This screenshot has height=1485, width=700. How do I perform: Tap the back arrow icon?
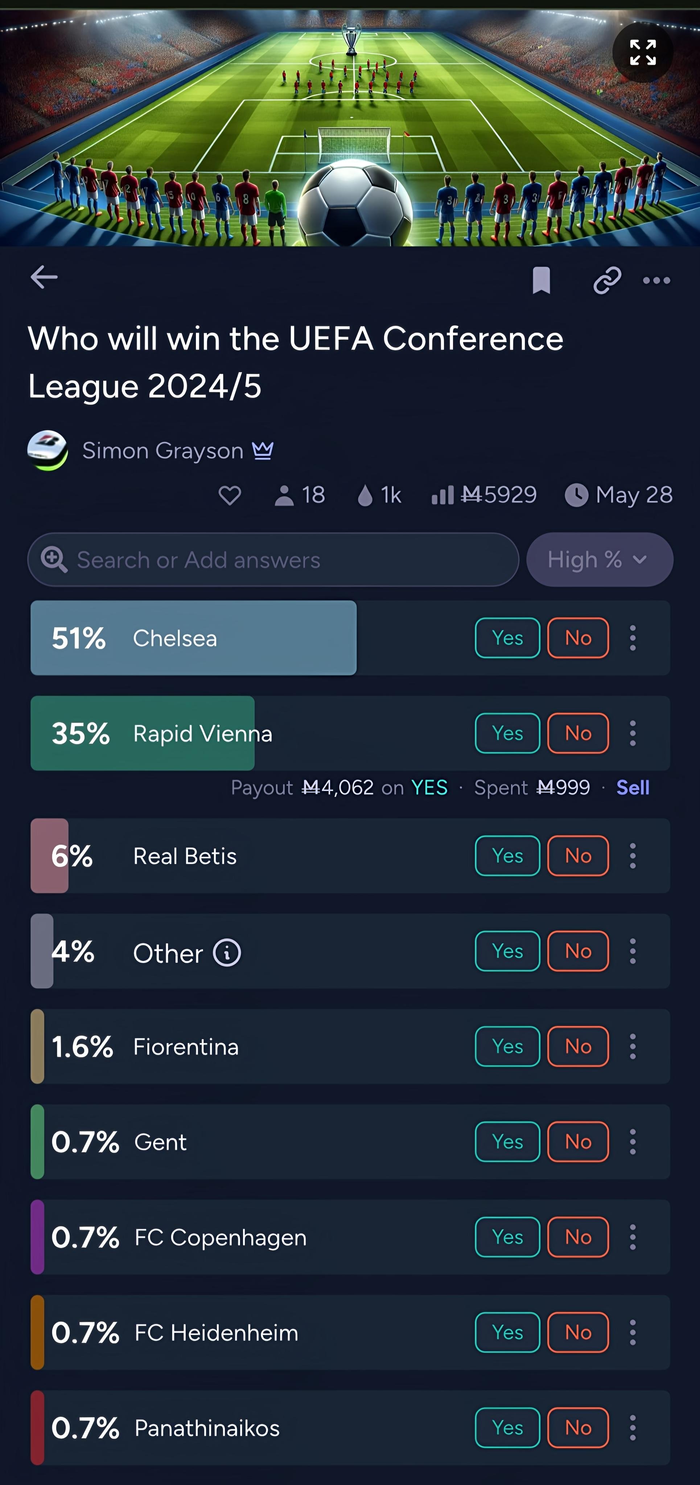[44, 277]
